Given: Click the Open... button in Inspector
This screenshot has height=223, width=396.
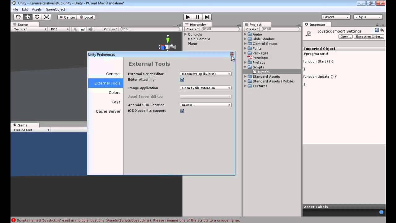Looking at the screenshot, I should pyautogui.click(x=346, y=37).
